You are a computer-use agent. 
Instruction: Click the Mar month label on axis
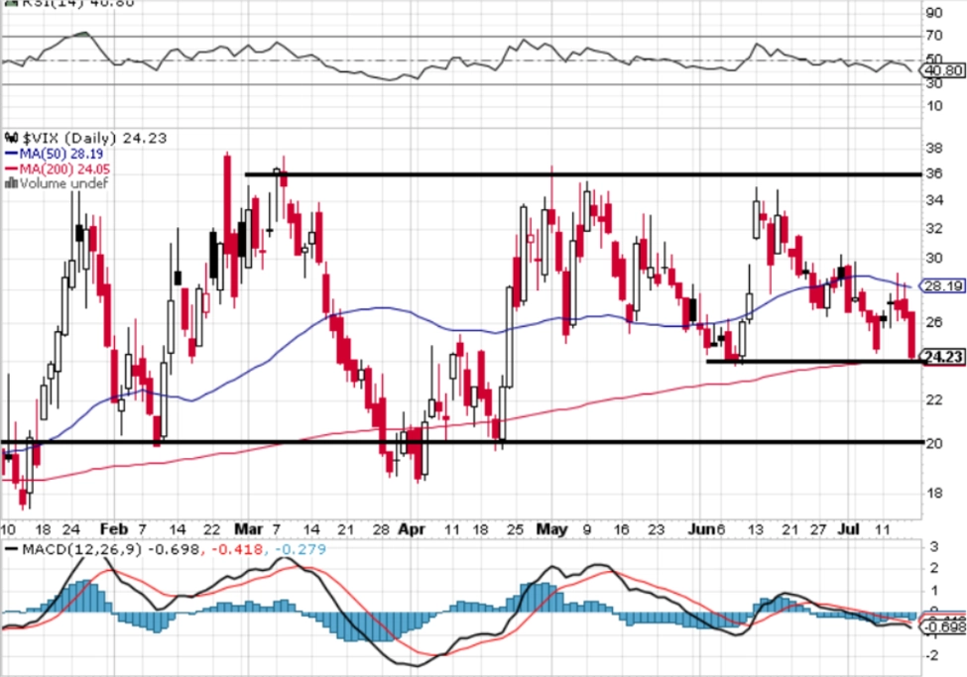click(x=249, y=529)
